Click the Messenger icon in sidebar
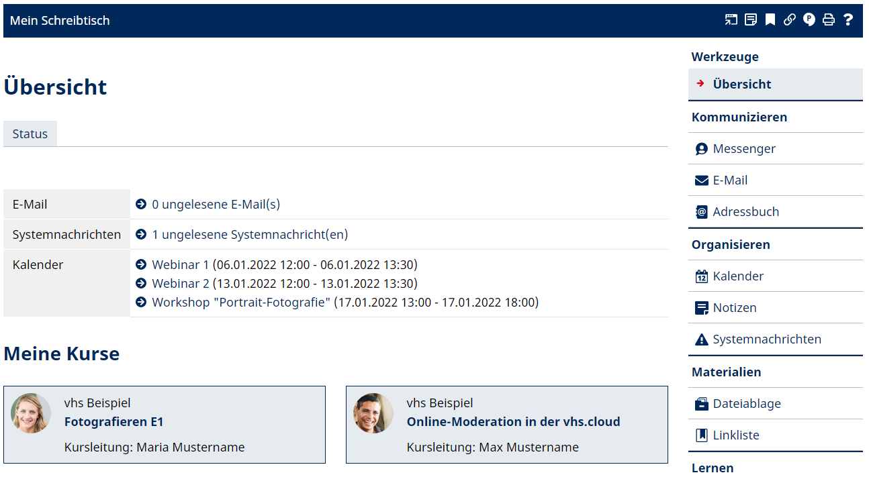The height and width of the screenshot is (477, 869). point(702,149)
